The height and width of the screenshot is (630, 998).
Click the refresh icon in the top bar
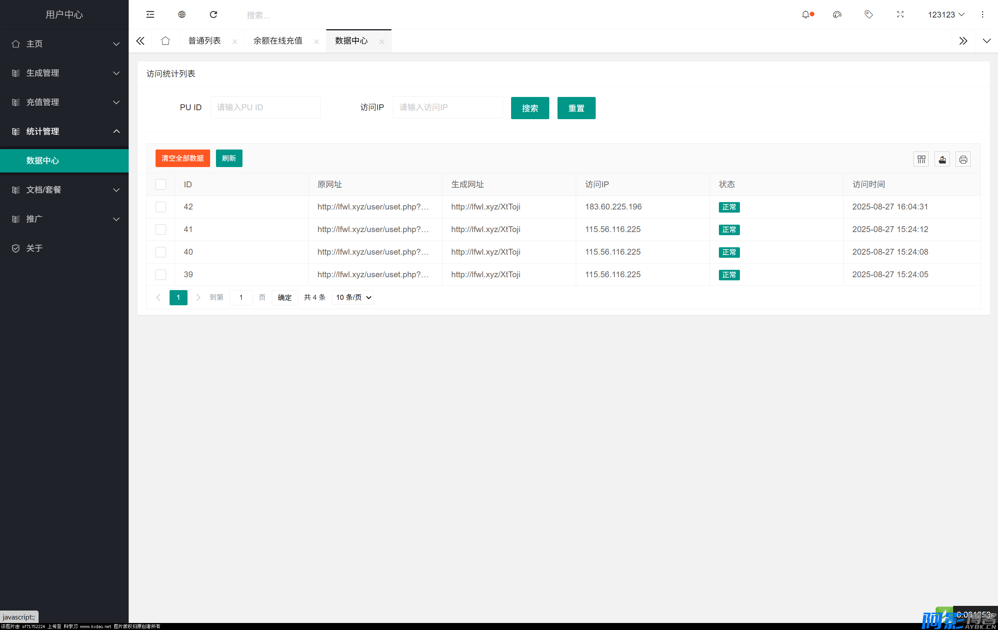pyautogui.click(x=214, y=14)
